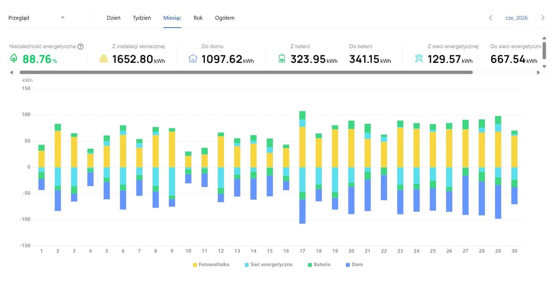
Task: Toggle Sieć energetyczna series in legend
Action: point(269,265)
